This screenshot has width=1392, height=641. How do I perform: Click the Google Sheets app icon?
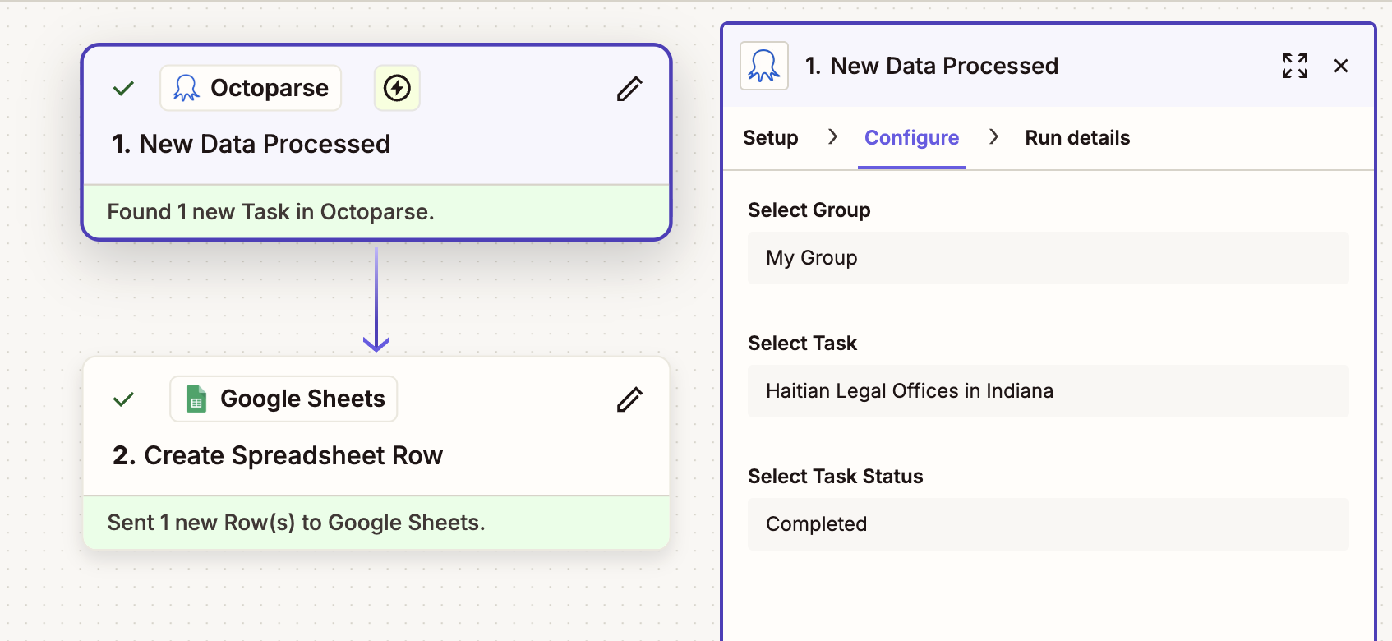click(196, 399)
